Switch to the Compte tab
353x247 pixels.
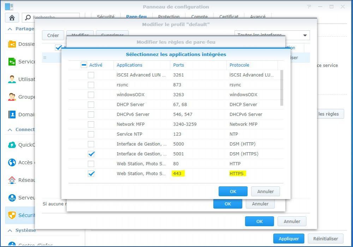coord(199,16)
